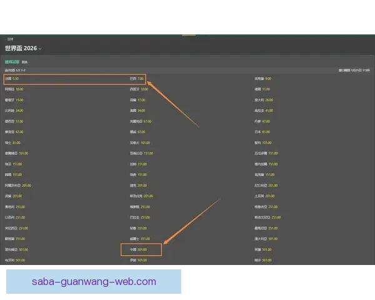
Task: Pick 巴西 at odds 7.00
Action: tap(136, 79)
